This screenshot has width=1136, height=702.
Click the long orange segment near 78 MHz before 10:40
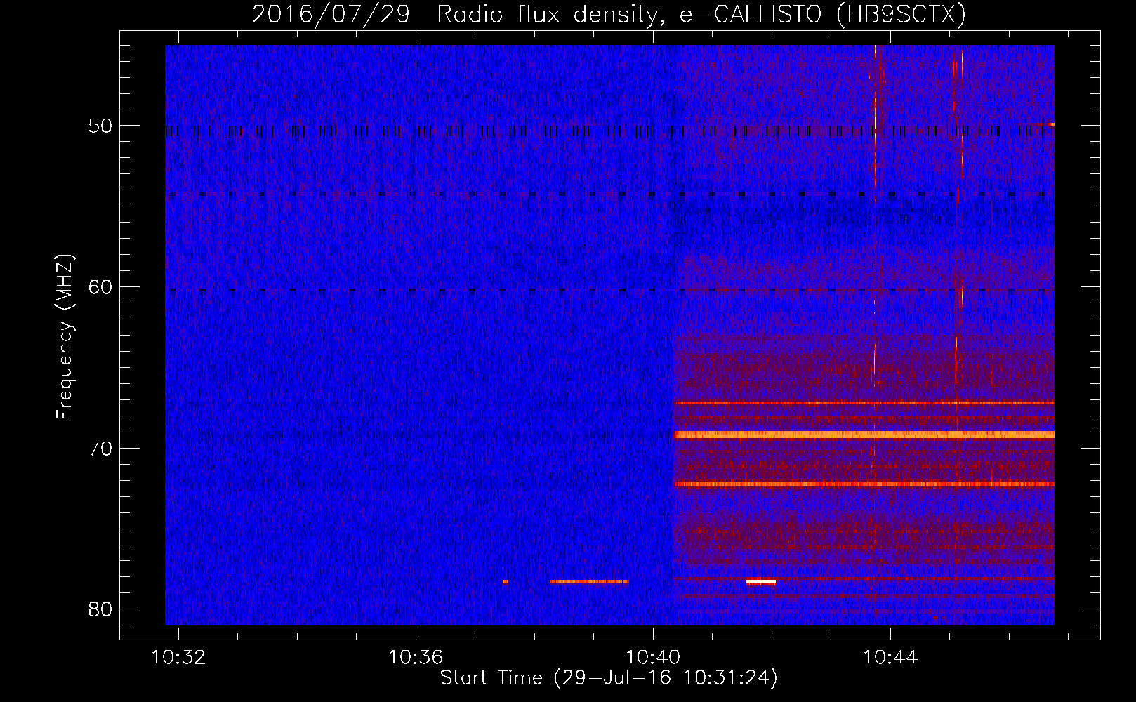589,581
